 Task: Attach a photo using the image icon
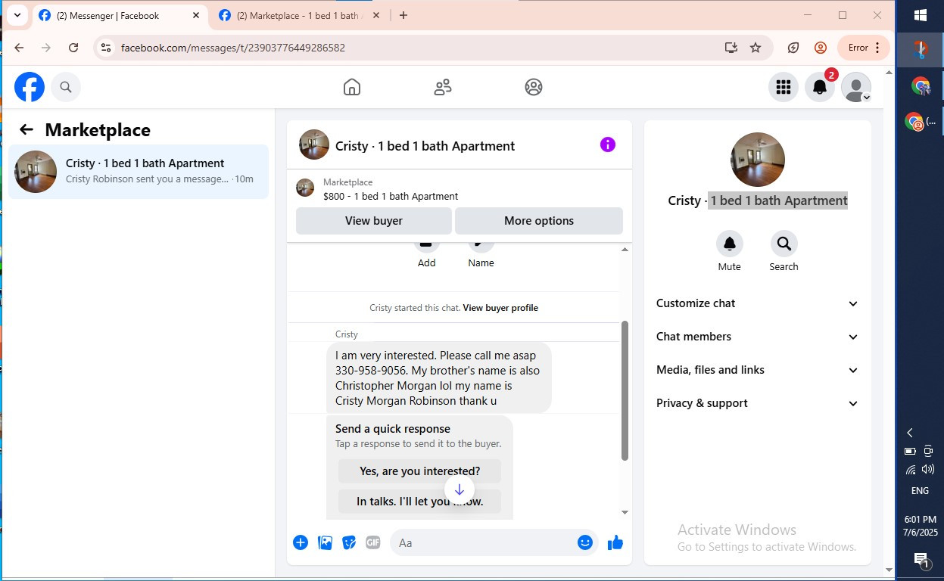point(326,542)
